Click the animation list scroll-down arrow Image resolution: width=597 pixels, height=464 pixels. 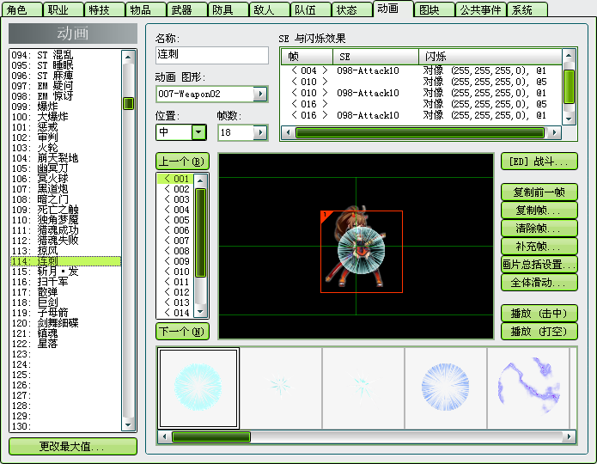tap(128, 424)
